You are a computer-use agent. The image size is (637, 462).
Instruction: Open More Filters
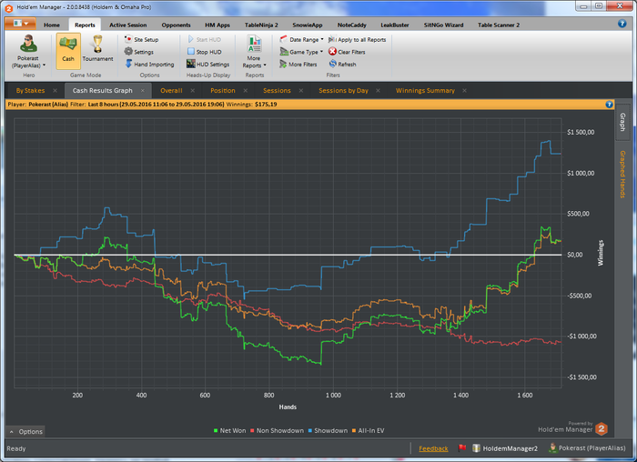(x=298, y=65)
